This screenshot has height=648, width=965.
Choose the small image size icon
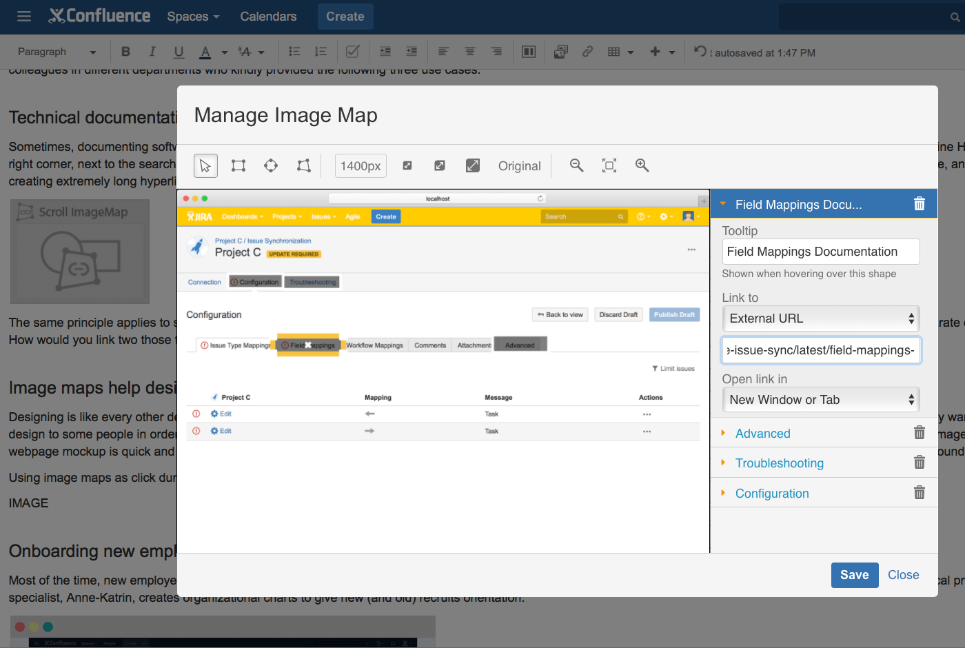[x=407, y=165]
